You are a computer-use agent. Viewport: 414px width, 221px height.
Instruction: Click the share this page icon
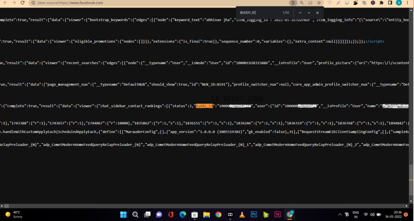pos(310,3)
